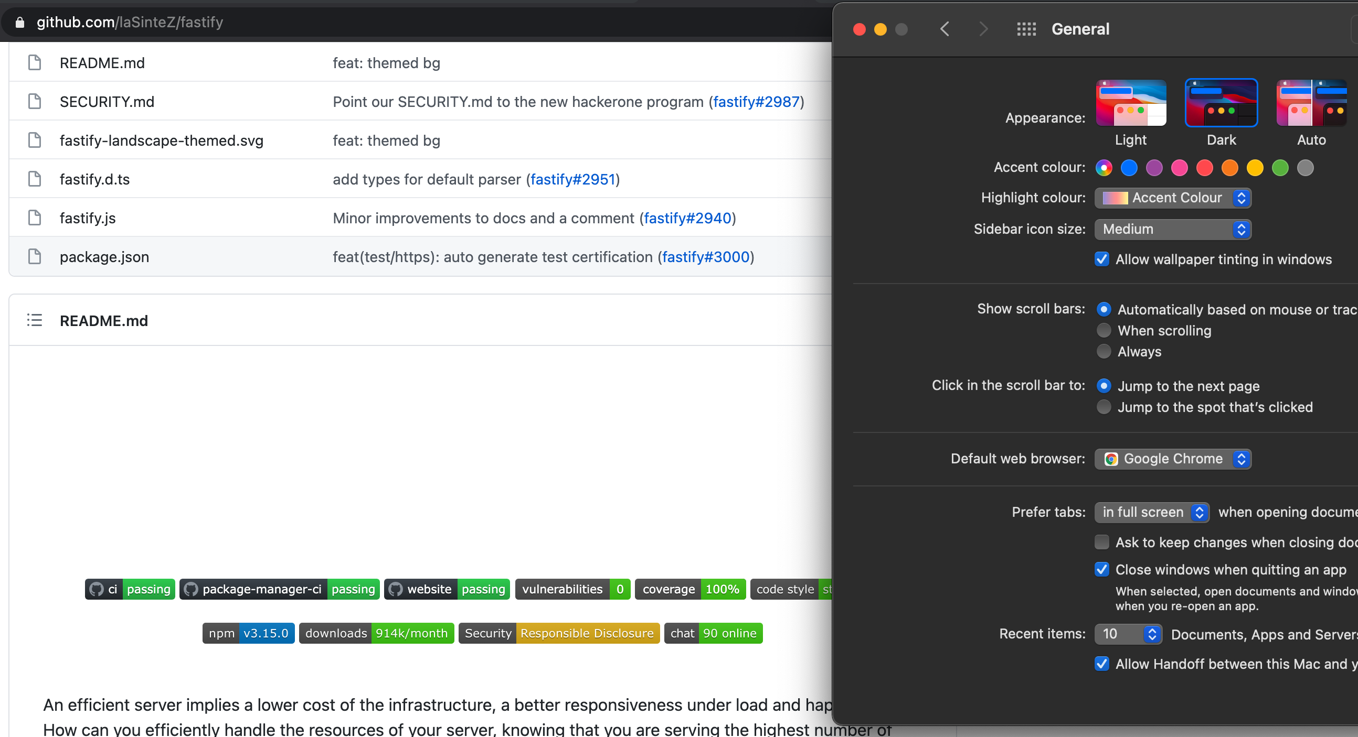Click the browser address bar URL
Viewport: 1358px width, 737px height.
130,22
